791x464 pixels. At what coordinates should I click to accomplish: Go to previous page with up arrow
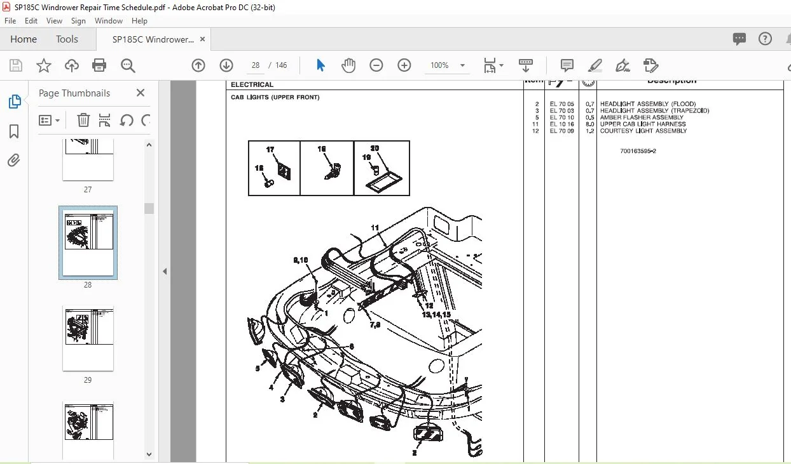tap(198, 65)
